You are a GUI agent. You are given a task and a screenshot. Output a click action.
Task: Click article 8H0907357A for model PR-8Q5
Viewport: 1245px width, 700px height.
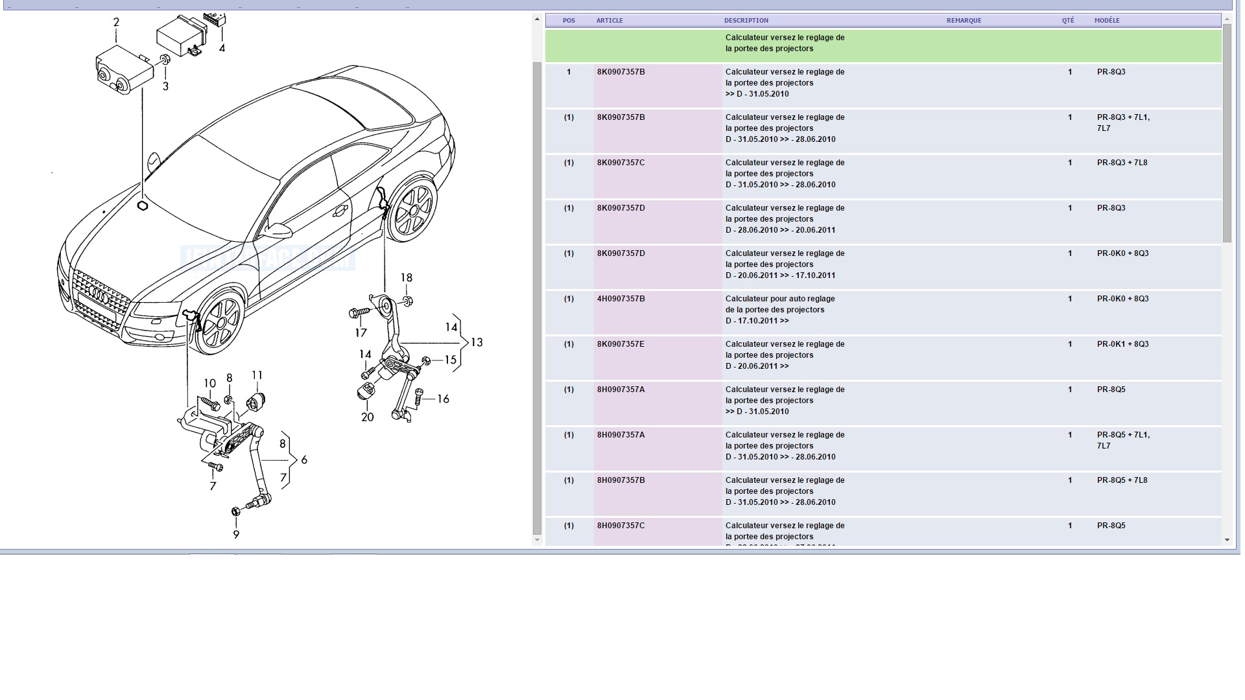click(621, 390)
